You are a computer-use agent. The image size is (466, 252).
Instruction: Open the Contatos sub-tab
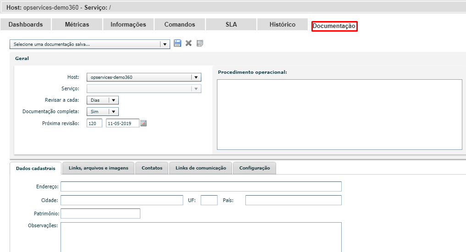pos(152,168)
